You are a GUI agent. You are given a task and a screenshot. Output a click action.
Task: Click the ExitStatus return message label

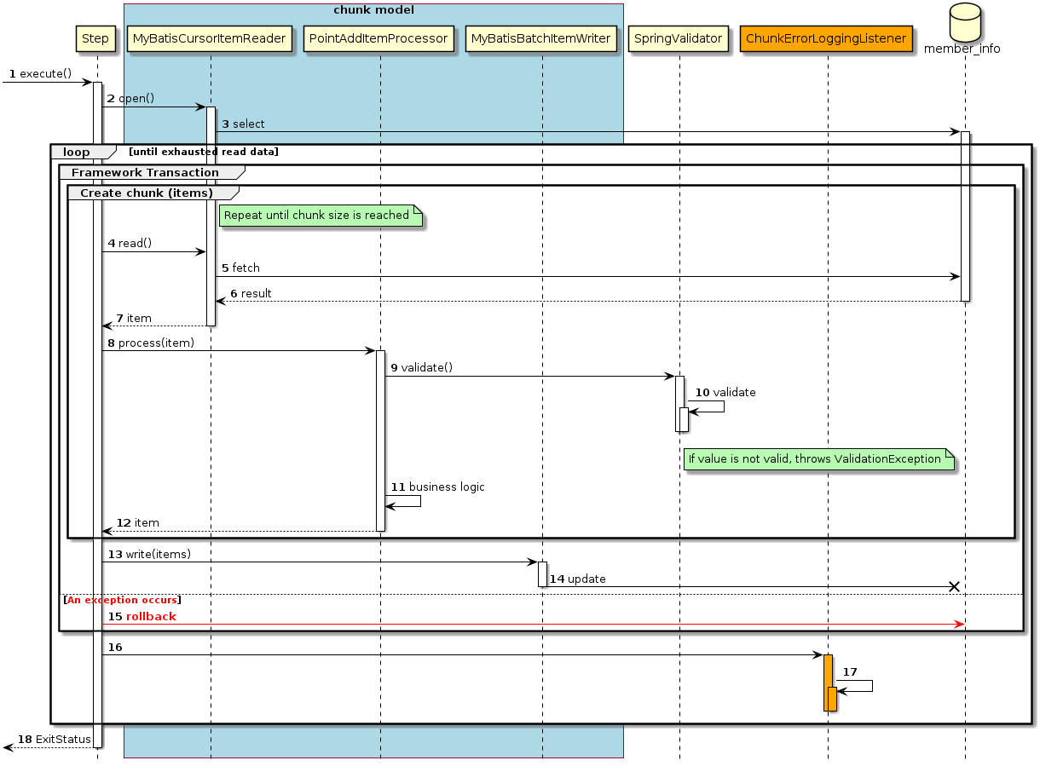point(55,739)
